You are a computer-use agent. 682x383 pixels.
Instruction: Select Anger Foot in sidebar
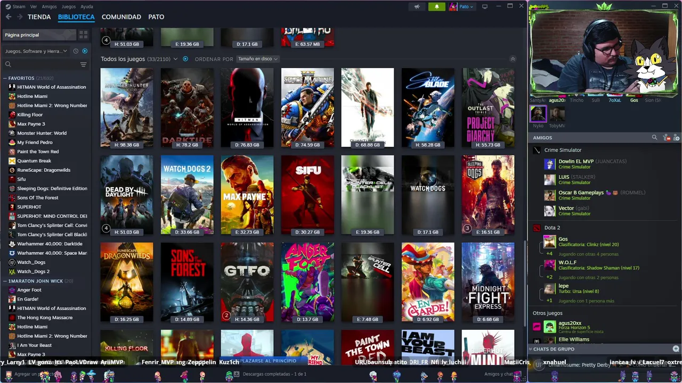tap(47, 290)
